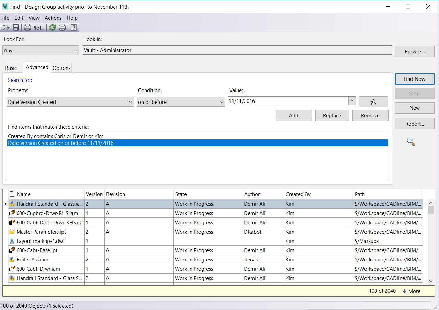Click the Print icon beside the refresh icon
This screenshot has width=439, height=310.
coord(62,28)
